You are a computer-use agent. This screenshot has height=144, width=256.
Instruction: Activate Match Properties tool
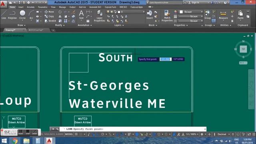[x=167, y=16]
